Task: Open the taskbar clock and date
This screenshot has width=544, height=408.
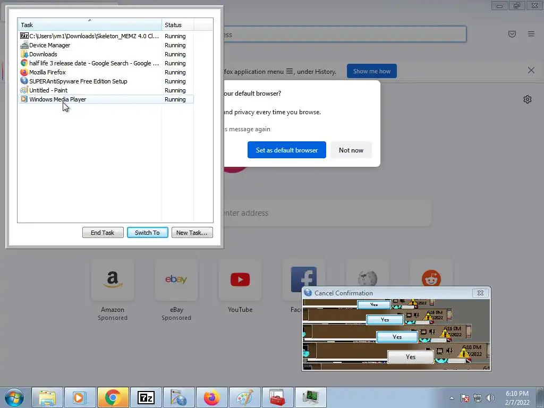Action: pos(517,398)
